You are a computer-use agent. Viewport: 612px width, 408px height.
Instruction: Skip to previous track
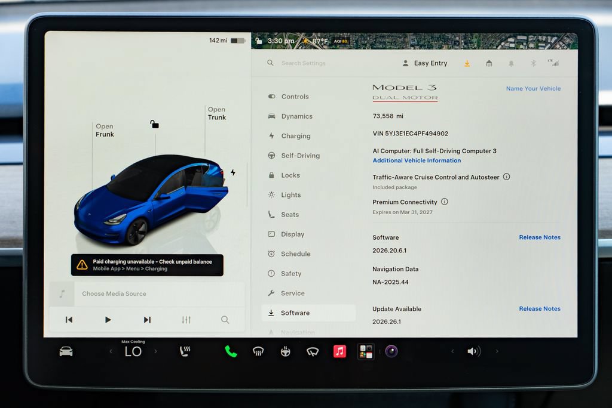69,320
